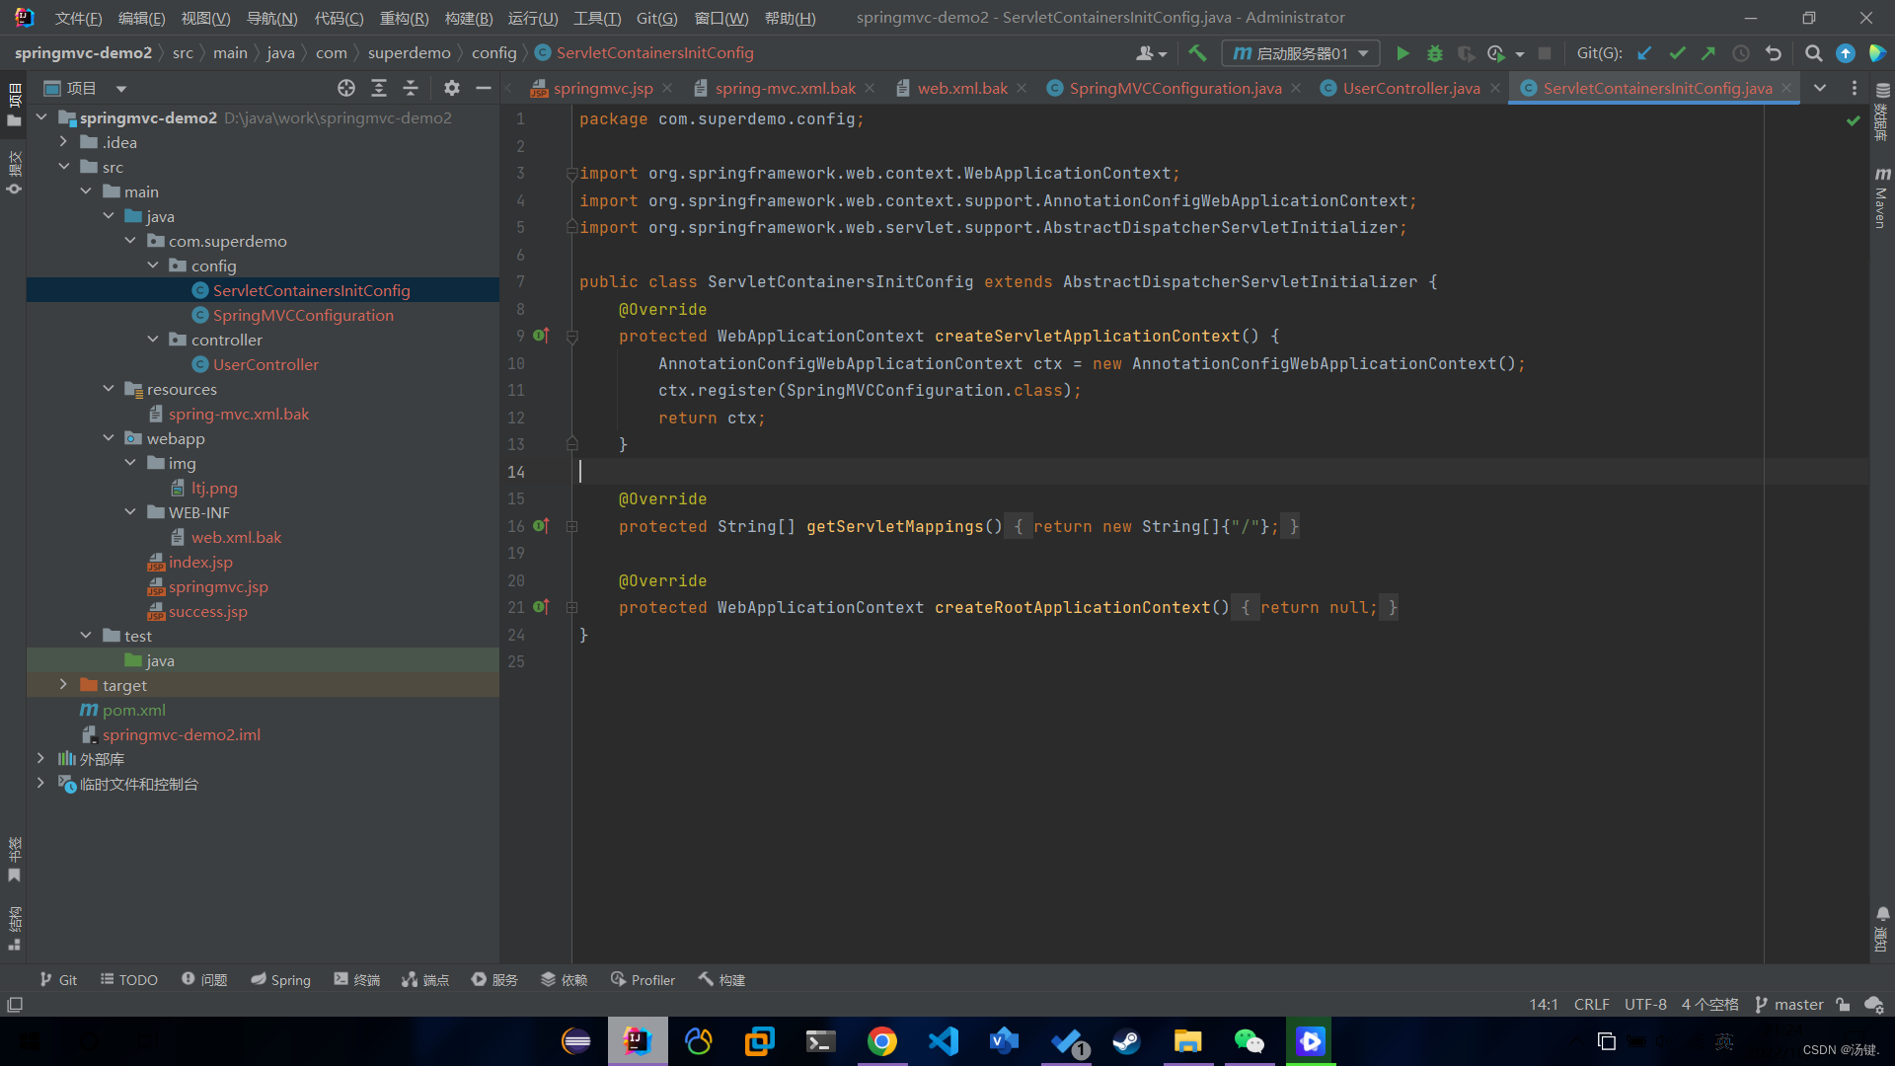Click the Search Everywhere magnifier icon
The height and width of the screenshot is (1066, 1895).
pos(1813,53)
